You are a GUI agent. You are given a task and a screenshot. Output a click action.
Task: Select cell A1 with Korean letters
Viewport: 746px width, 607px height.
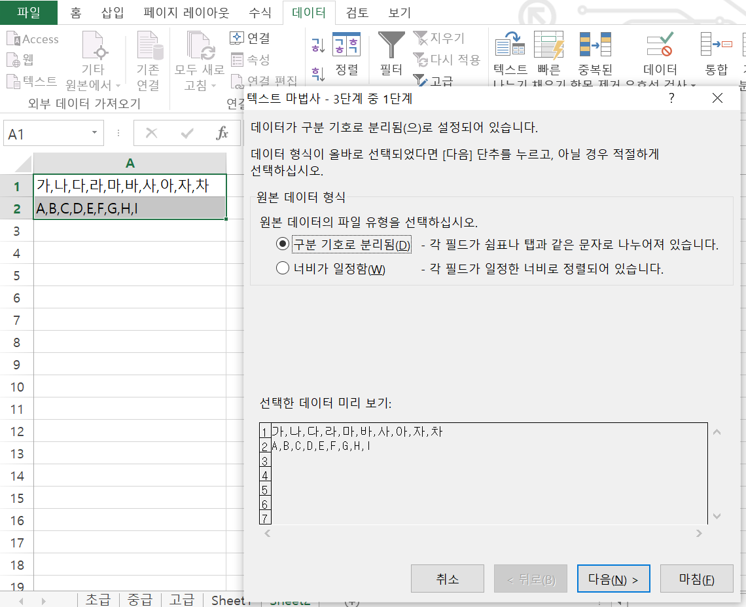tap(130, 185)
